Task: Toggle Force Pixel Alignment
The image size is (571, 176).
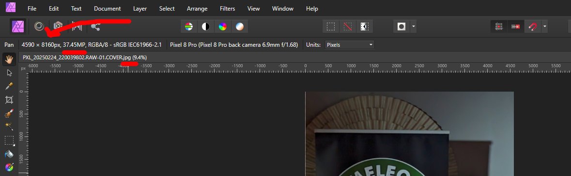Action: [x=499, y=27]
